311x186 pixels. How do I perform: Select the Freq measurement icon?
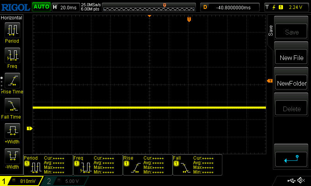[12, 58]
